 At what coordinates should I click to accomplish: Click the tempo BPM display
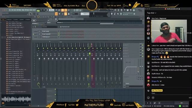[x=51, y=10]
